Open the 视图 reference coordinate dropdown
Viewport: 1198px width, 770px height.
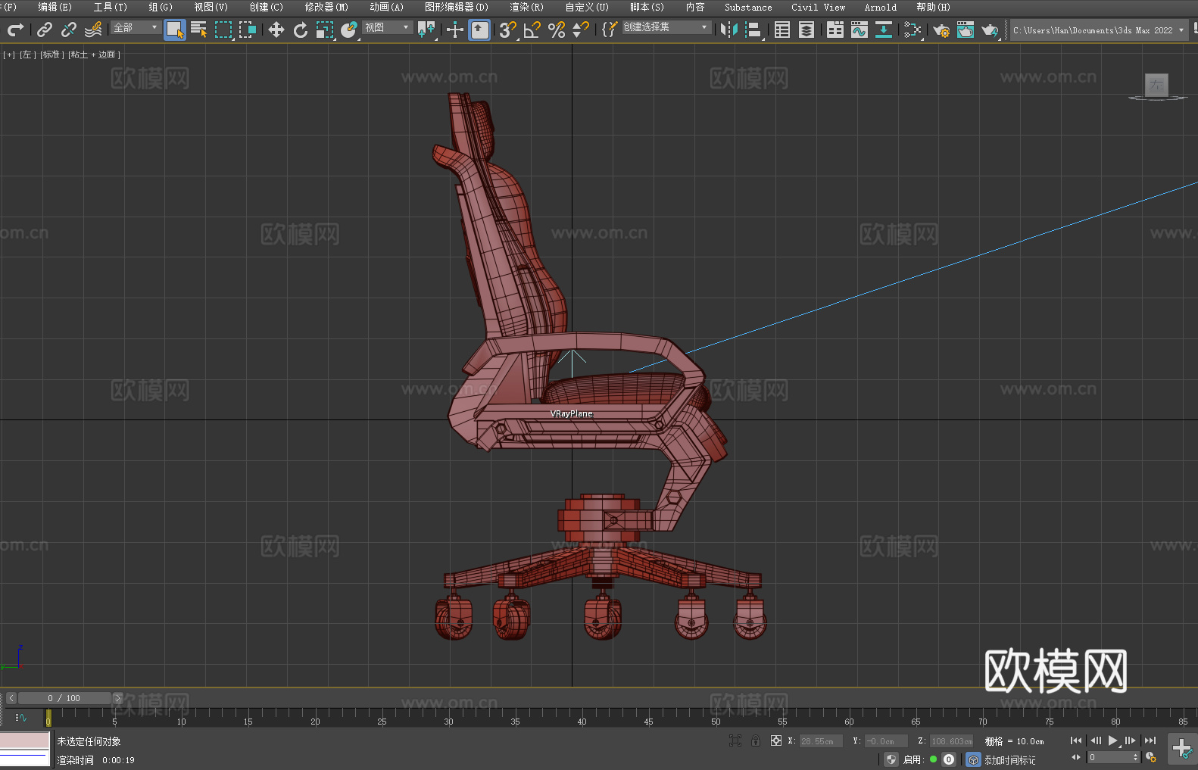click(387, 27)
